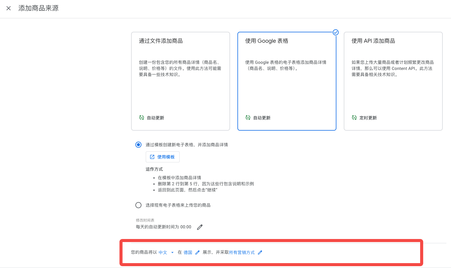Select the 使用 Google 表格 card
The width and height of the screenshot is (451, 268).
pyautogui.click(x=287, y=81)
